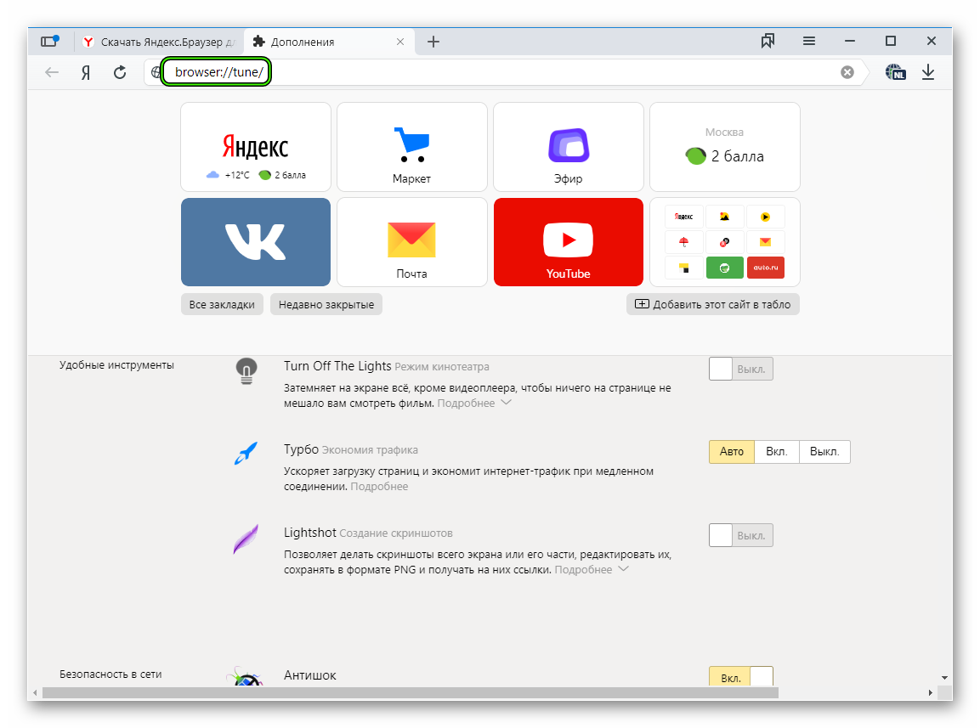Click the Антишок title text
Viewport: 980px width, 728px height.
pyautogui.click(x=310, y=674)
